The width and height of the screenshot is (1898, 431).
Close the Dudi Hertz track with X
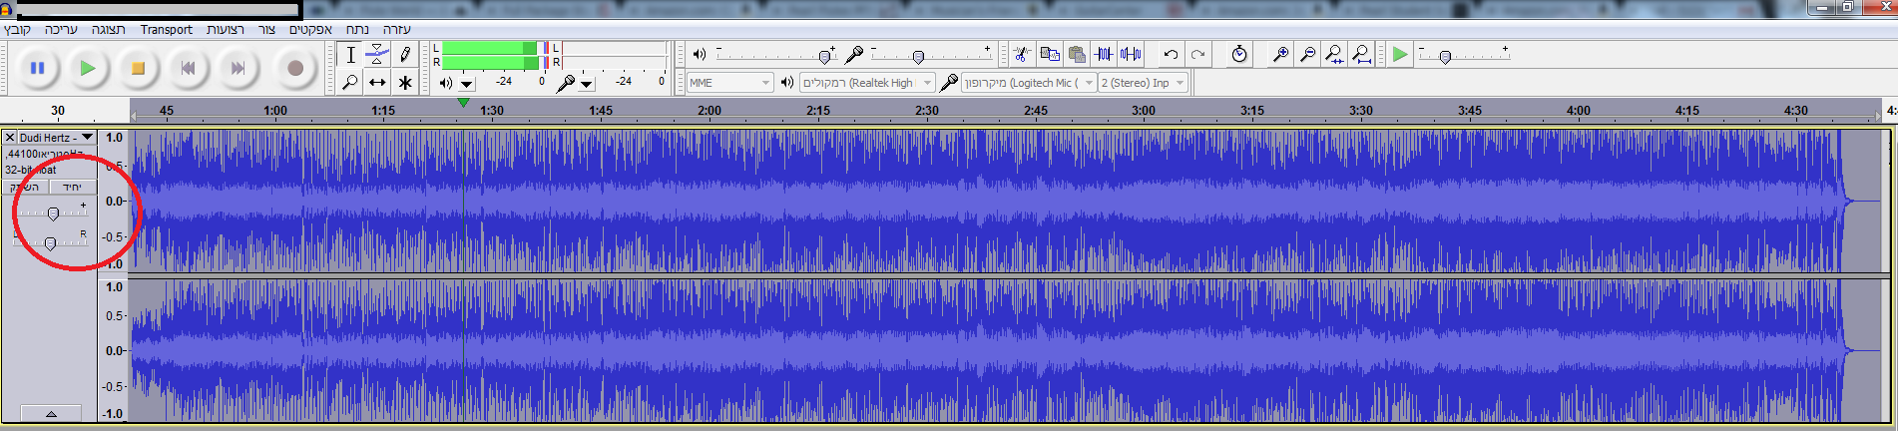click(10, 137)
